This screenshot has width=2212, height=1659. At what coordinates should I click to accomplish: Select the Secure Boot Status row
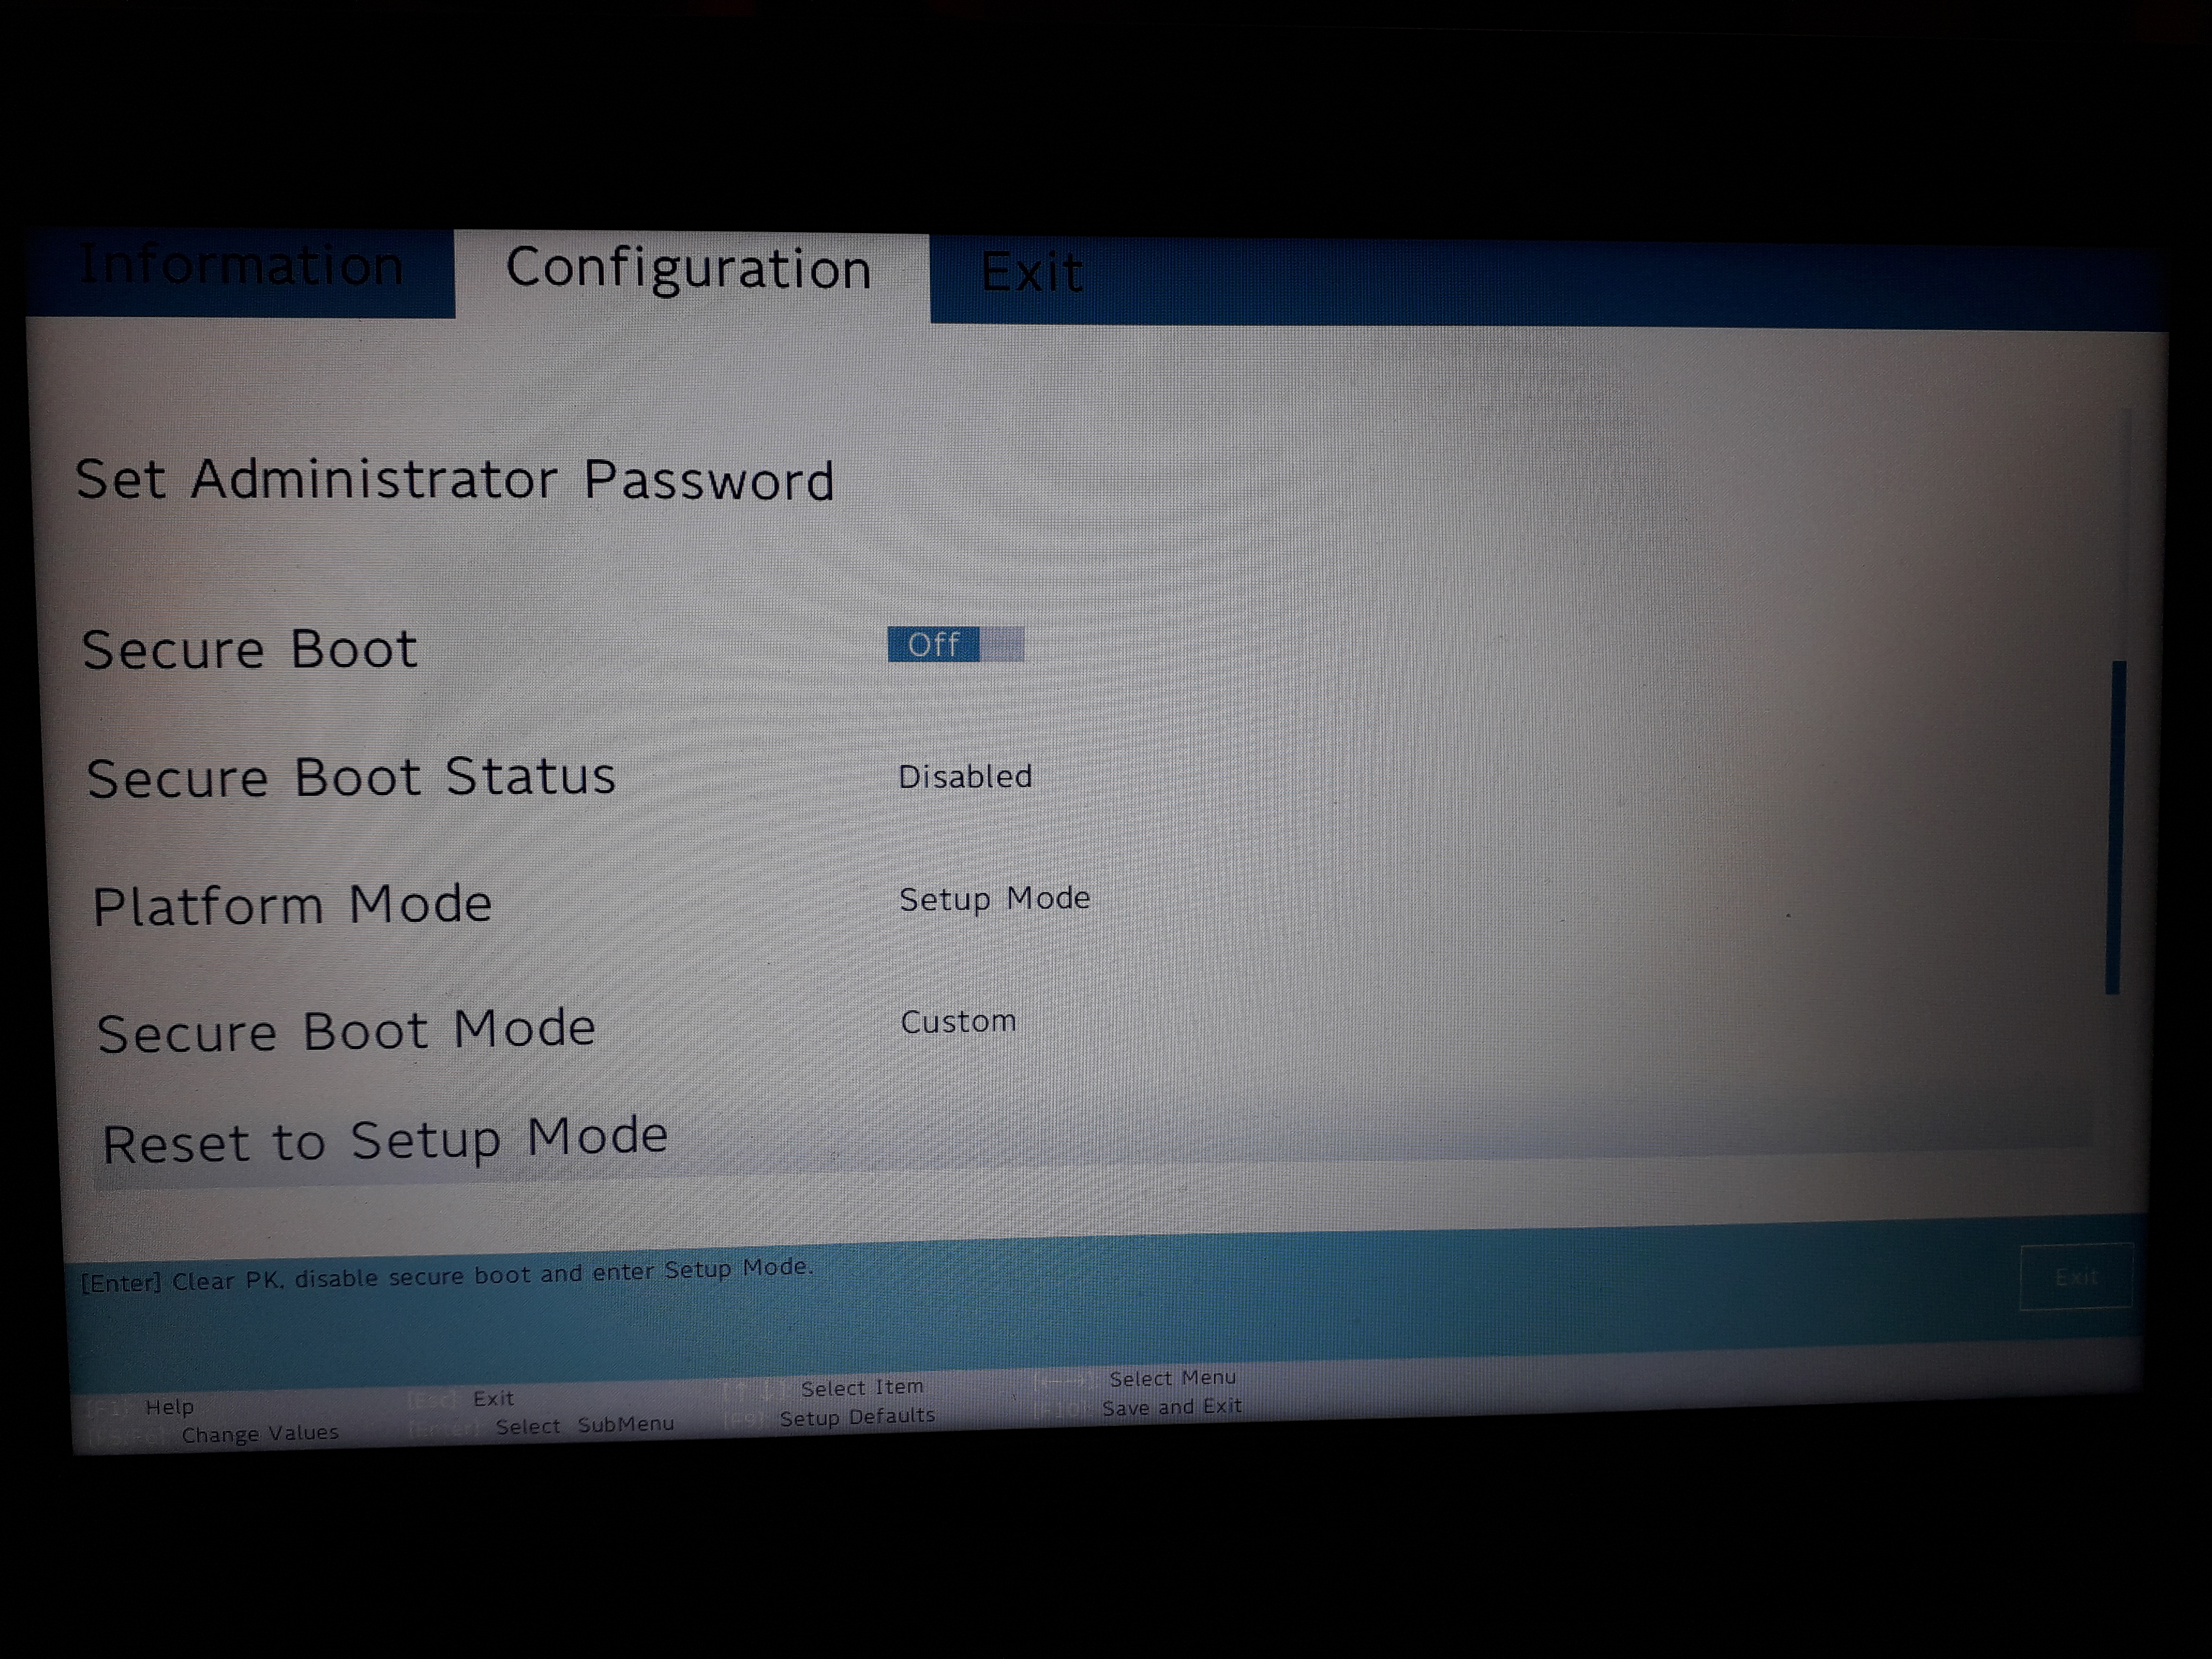click(x=351, y=778)
